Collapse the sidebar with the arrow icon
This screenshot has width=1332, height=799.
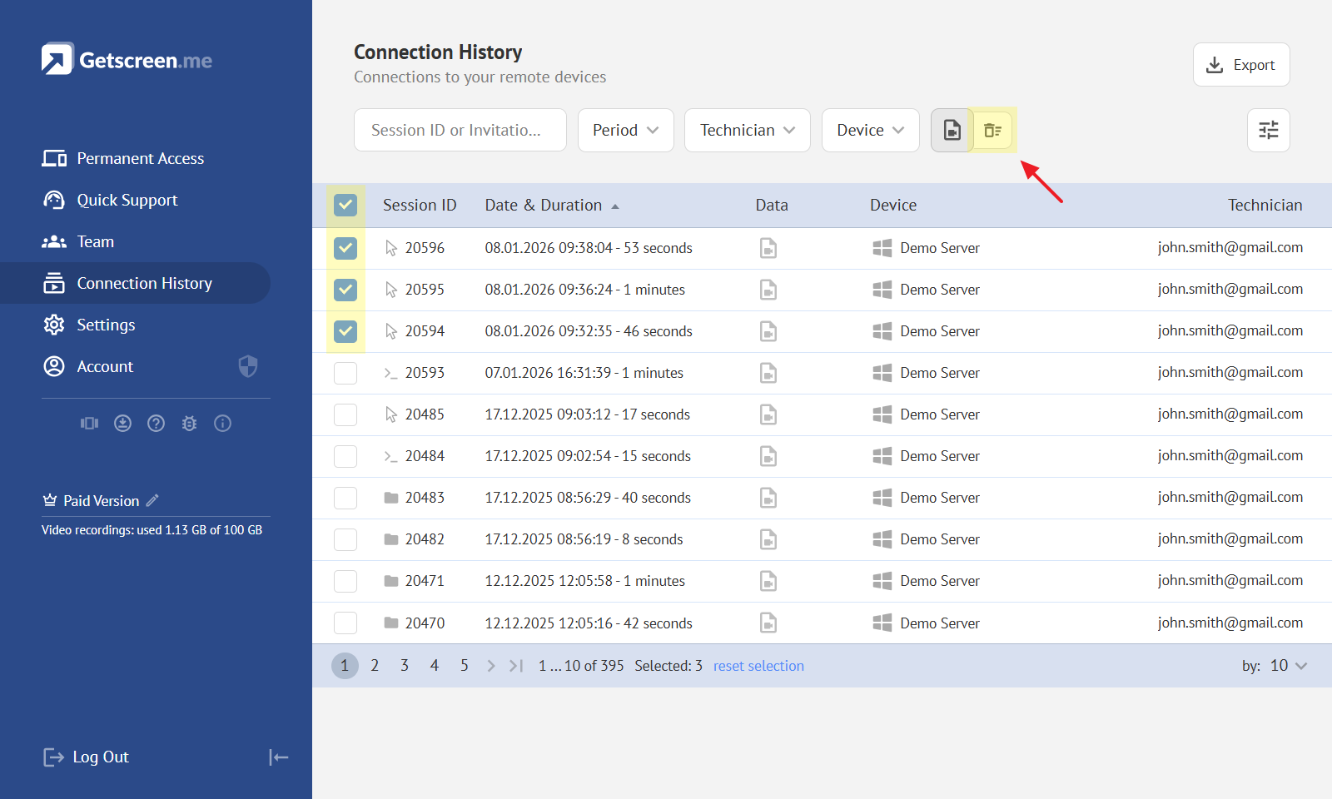point(278,757)
